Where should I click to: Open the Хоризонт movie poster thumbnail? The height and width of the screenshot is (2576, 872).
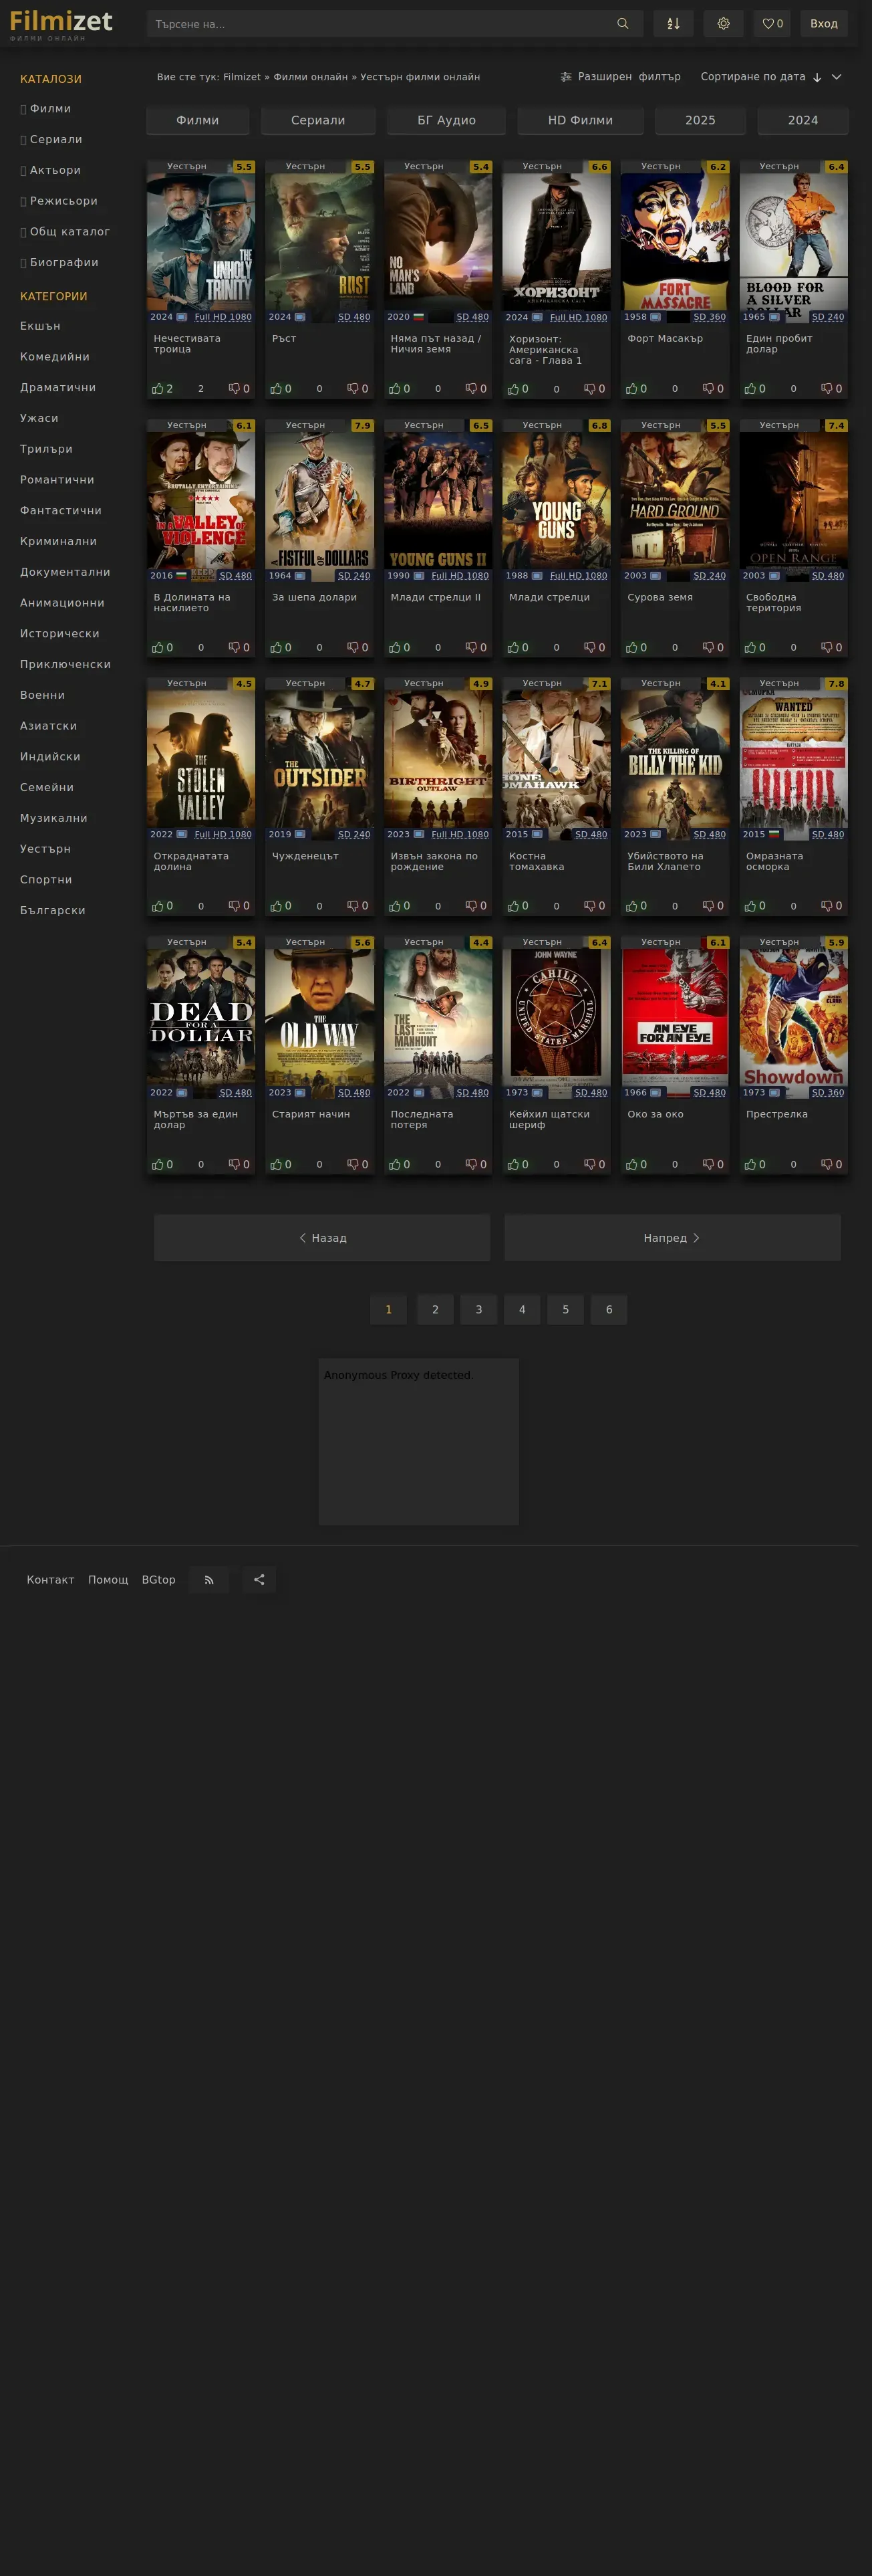(557, 241)
